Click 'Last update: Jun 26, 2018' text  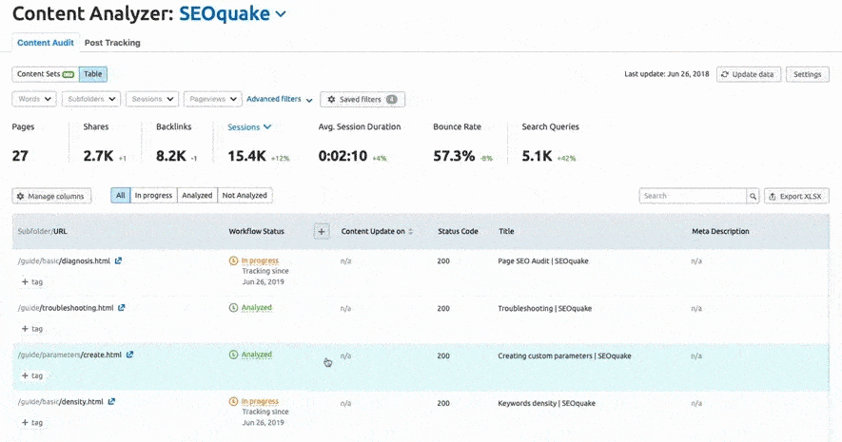pos(666,74)
